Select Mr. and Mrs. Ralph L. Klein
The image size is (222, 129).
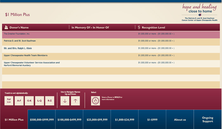[18, 48]
